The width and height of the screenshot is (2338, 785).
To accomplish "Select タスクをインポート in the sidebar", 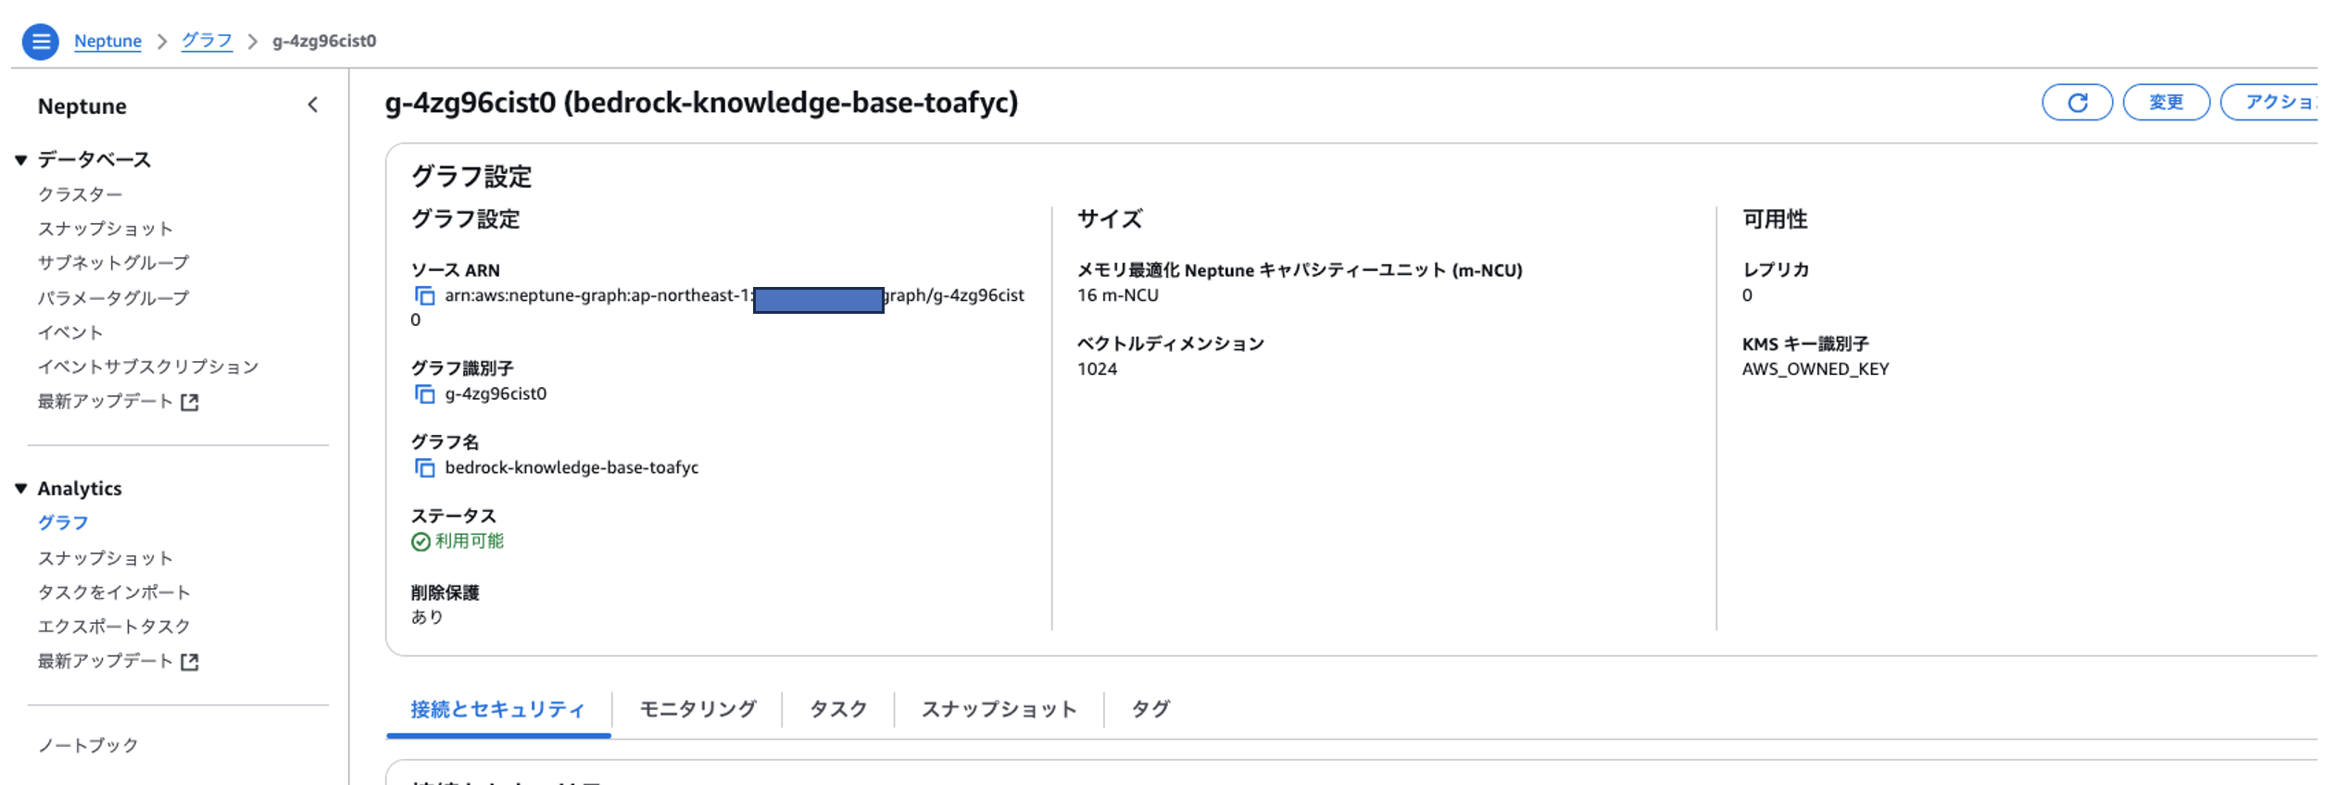I will click(114, 592).
